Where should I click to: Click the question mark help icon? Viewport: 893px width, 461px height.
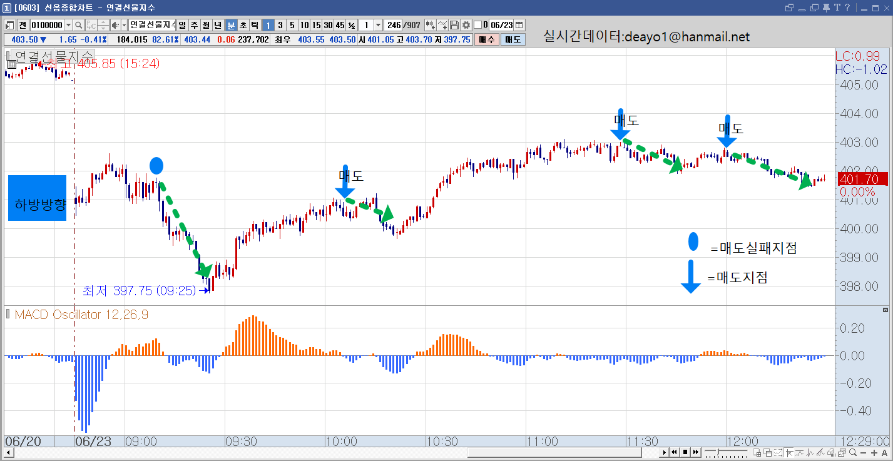pos(847,8)
